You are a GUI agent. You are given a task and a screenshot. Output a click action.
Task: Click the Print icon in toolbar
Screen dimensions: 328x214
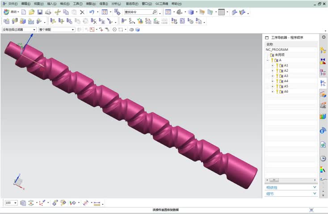click(x=48, y=12)
